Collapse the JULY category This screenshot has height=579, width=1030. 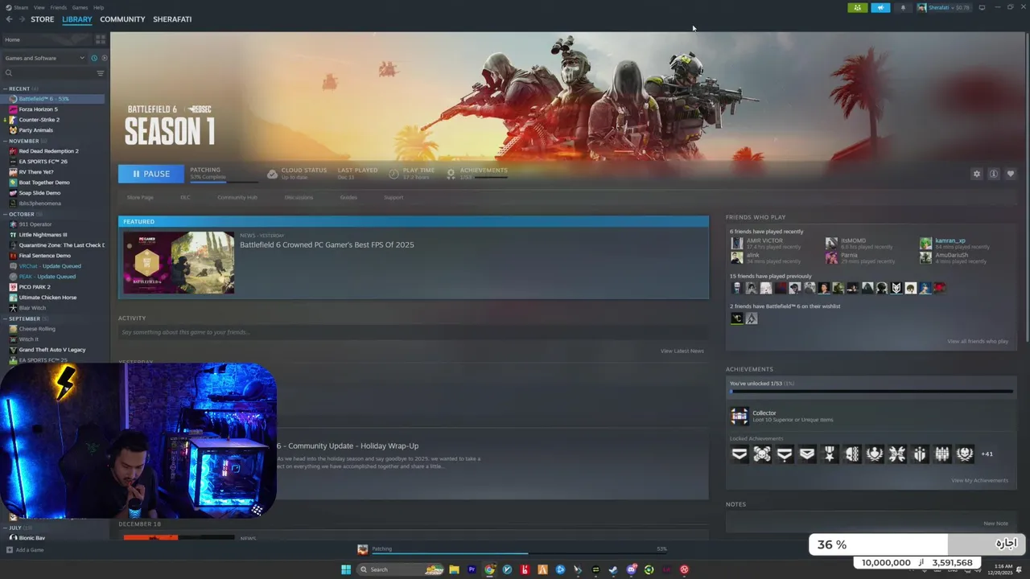pyautogui.click(x=6, y=528)
